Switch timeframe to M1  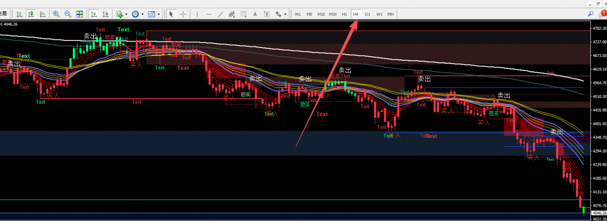298,14
